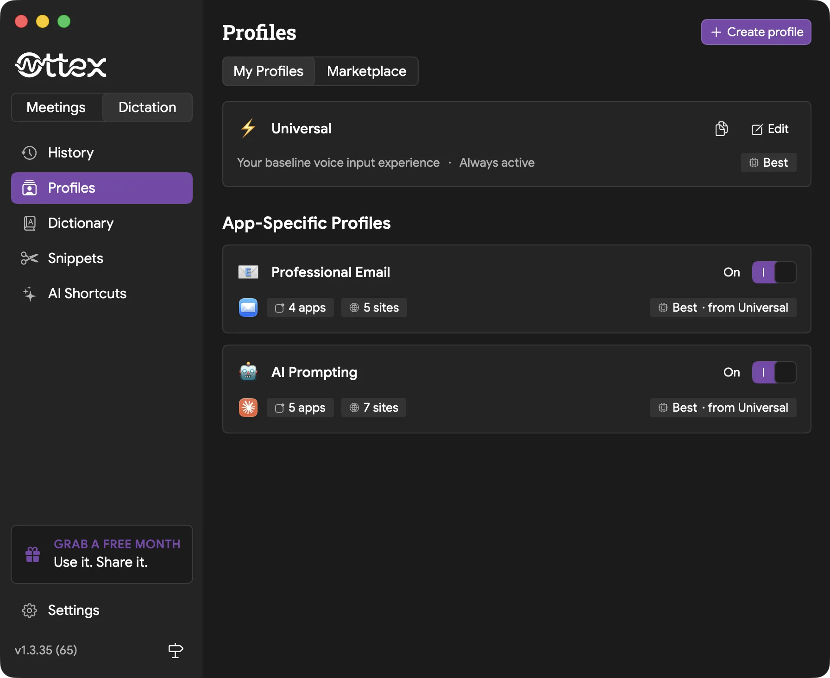Click the Snippets label in sidebar
The width and height of the screenshot is (830, 678).
(76, 258)
